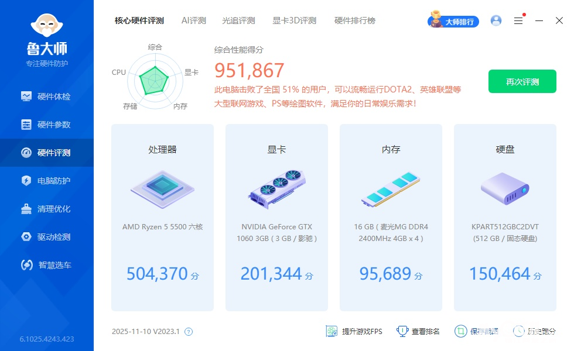This screenshot has width=574, height=351.
Task: Click the version help question mark icon
Action: click(189, 332)
